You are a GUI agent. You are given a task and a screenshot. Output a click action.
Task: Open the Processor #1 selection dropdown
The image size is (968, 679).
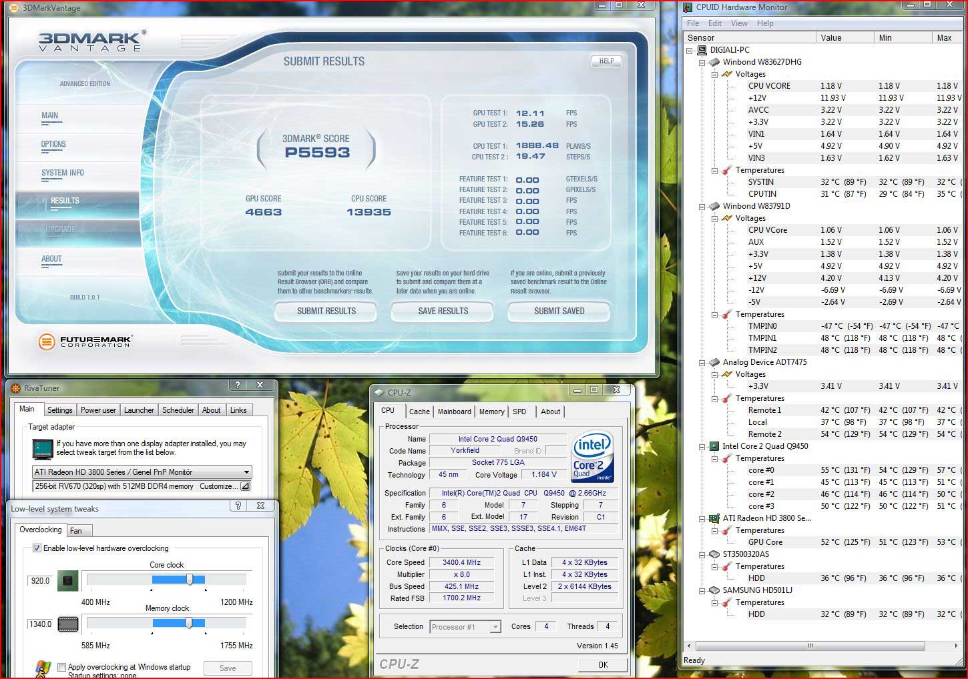click(x=495, y=627)
